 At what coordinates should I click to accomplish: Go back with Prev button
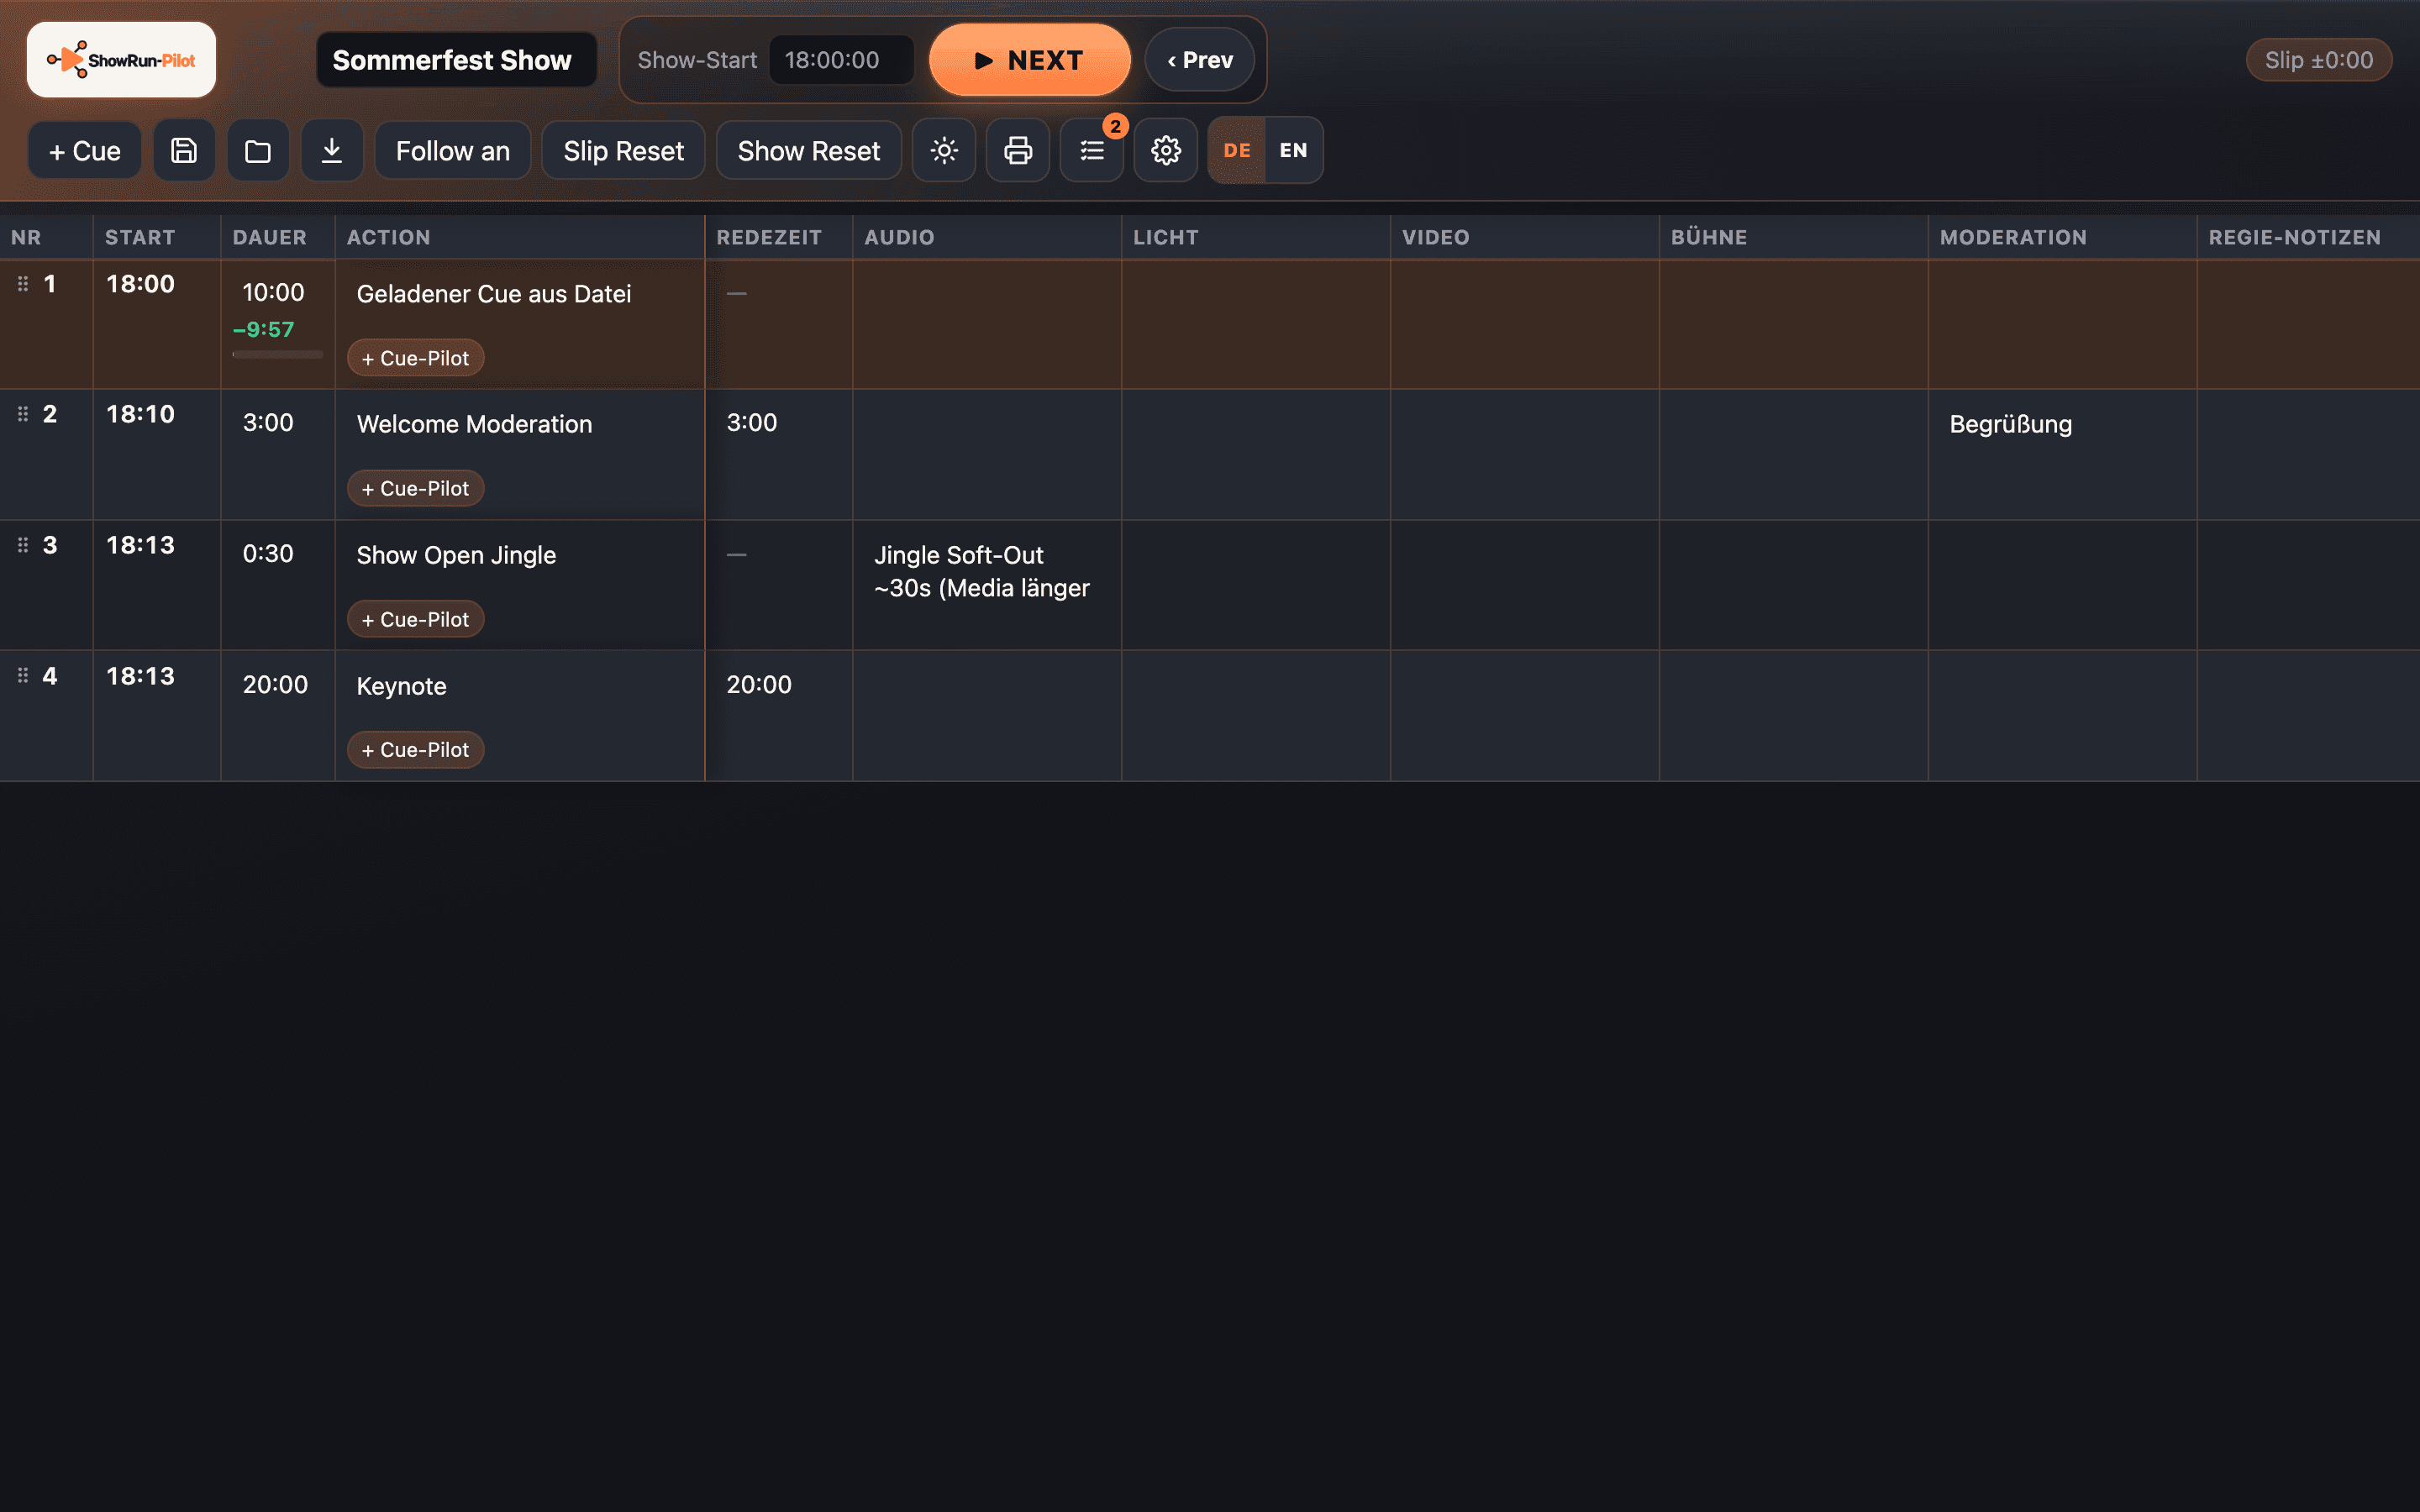coord(1200,60)
